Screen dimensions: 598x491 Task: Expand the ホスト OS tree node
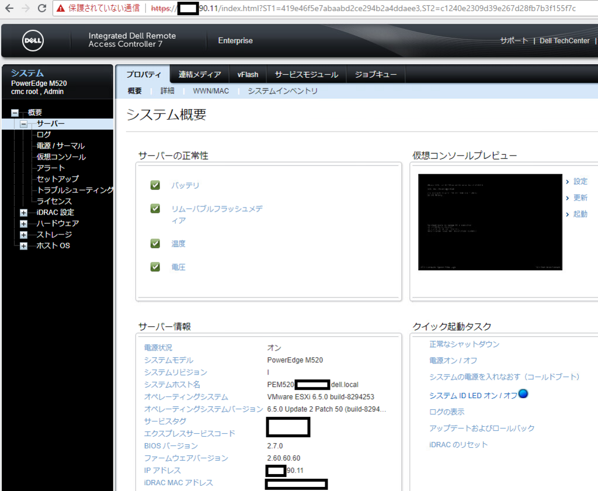point(23,246)
